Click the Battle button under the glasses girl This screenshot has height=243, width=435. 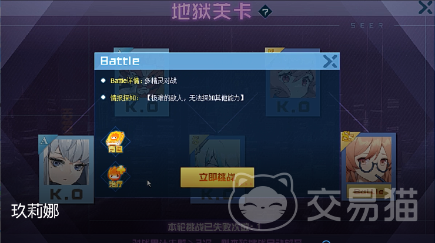369,191
